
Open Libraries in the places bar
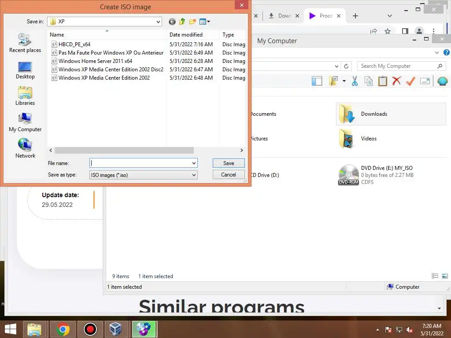pos(25,96)
